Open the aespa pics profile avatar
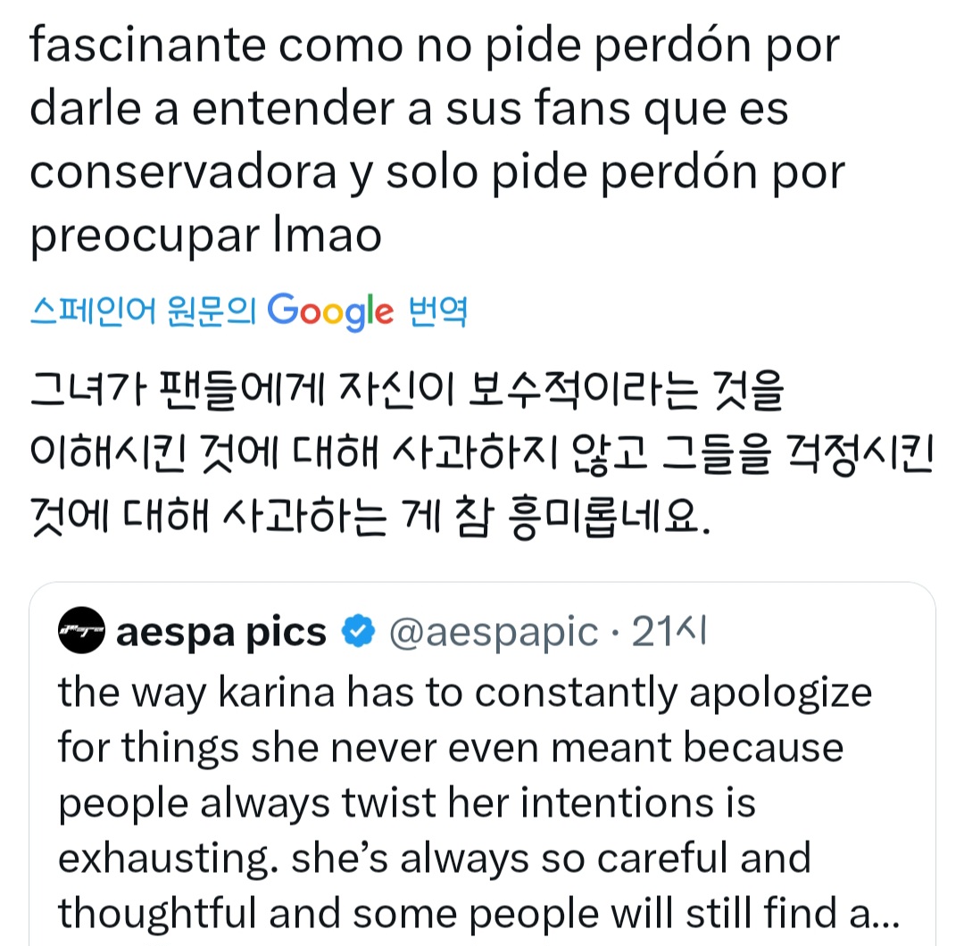This screenshot has height=946, width=964. (x=82, y=633)
